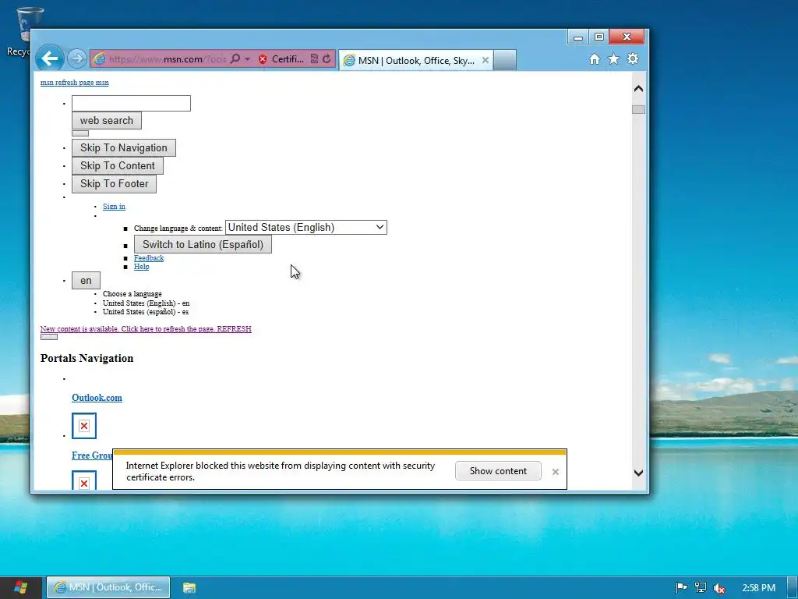This screenshot has width=798, height=599.
Task: Click the New content is available REFRESH link
Action: pyautogui.click(x=146, y=329)
